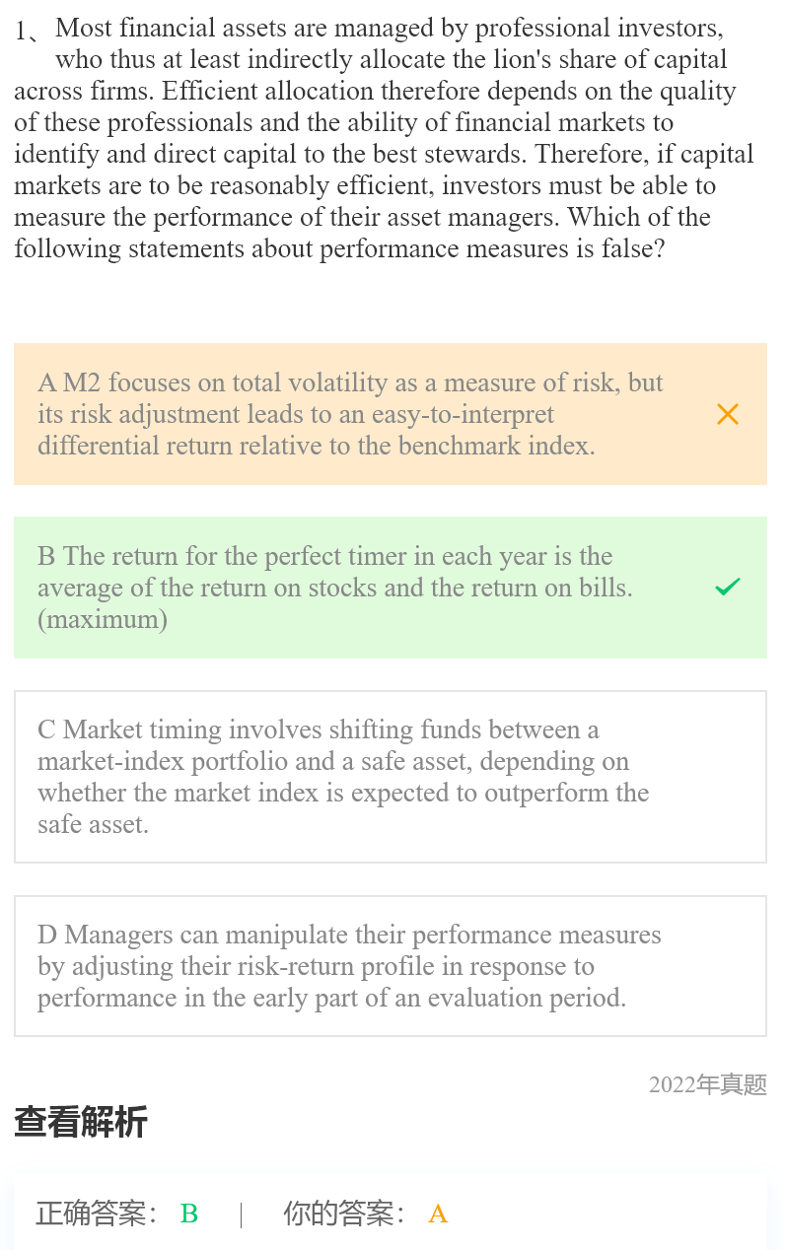This screenshot has height=1250, width=785.
Task: Choose option D about manipulating performance measures
Action: click(349, 966)
